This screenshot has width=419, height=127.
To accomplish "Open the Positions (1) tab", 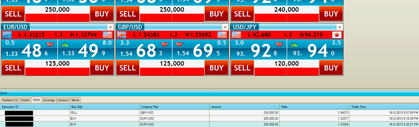I will pyautogui.click(x=10, y=100).
